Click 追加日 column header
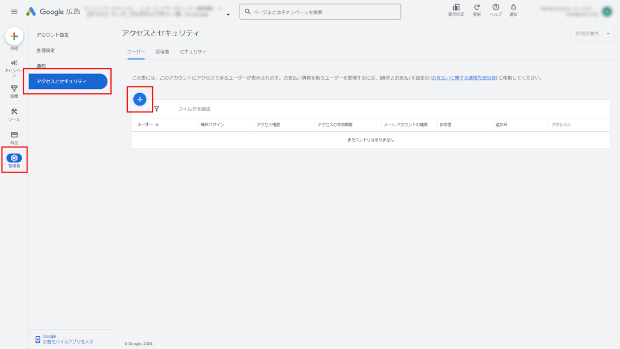 coord(502,125)
